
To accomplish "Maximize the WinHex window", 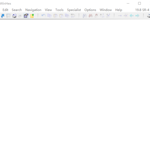I will pos(140,3).
